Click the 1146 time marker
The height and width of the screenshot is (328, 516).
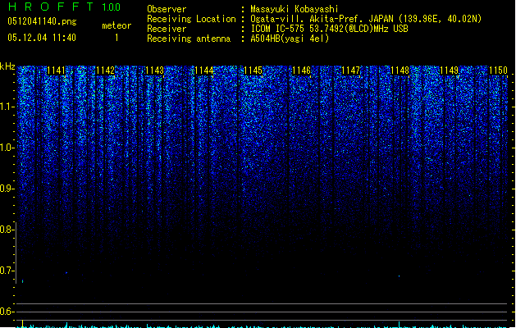click(302, 71)
